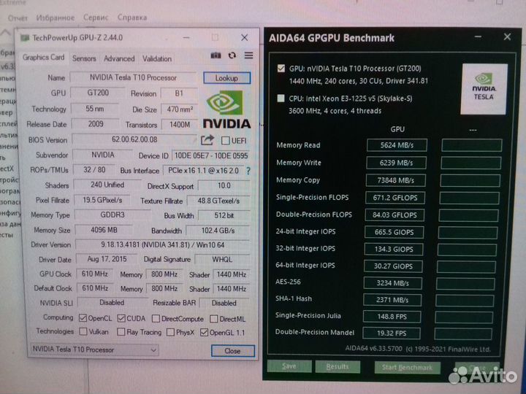The image size is (526, 394).
Task: Take a GPU-Z screenshot with camera icon
Action: (x=216, y=55)
